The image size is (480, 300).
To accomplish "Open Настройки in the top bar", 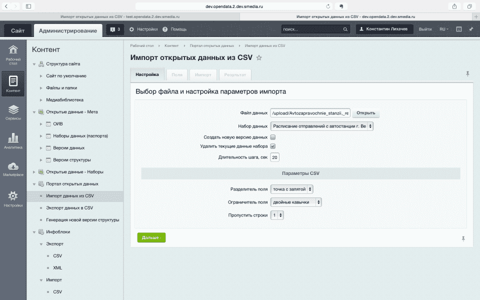I will pyautogui.click(x=143, y=29).
